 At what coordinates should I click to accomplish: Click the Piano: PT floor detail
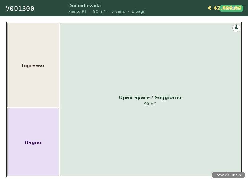(x=77, y=11)
